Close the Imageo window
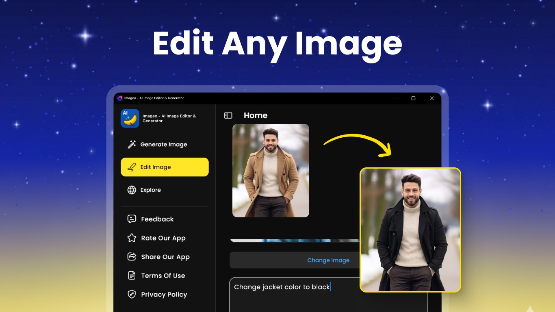Screen dimensions: 555x312 (432, 98)
